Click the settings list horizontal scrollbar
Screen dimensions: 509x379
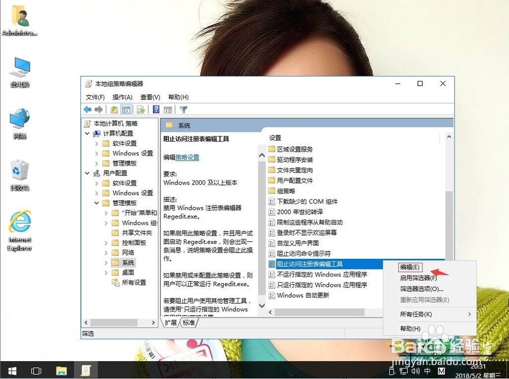(320, 312)
